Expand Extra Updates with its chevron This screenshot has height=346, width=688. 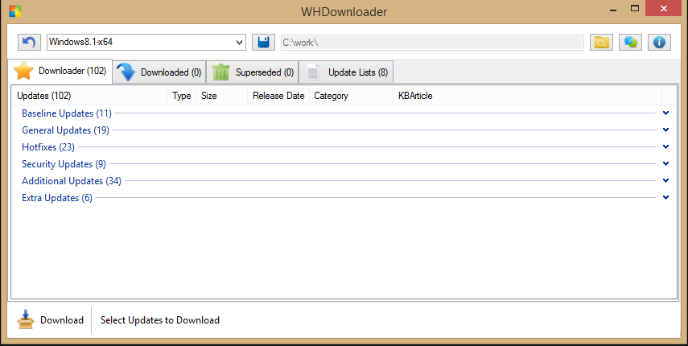[665, 197]
